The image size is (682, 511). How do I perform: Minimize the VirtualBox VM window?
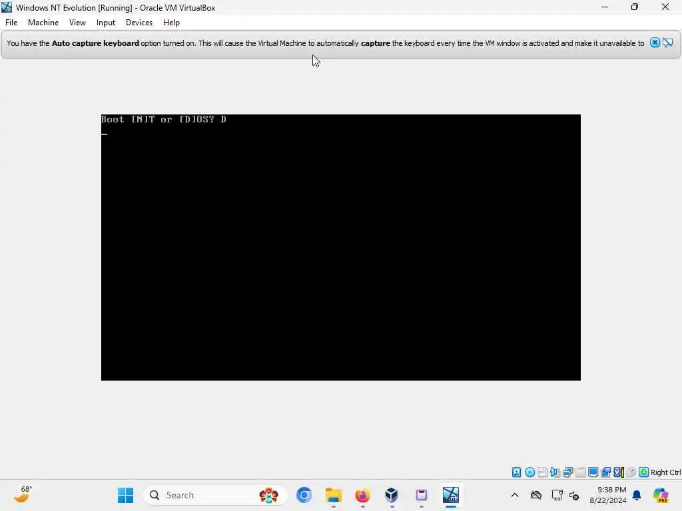(x=605, y=7)
